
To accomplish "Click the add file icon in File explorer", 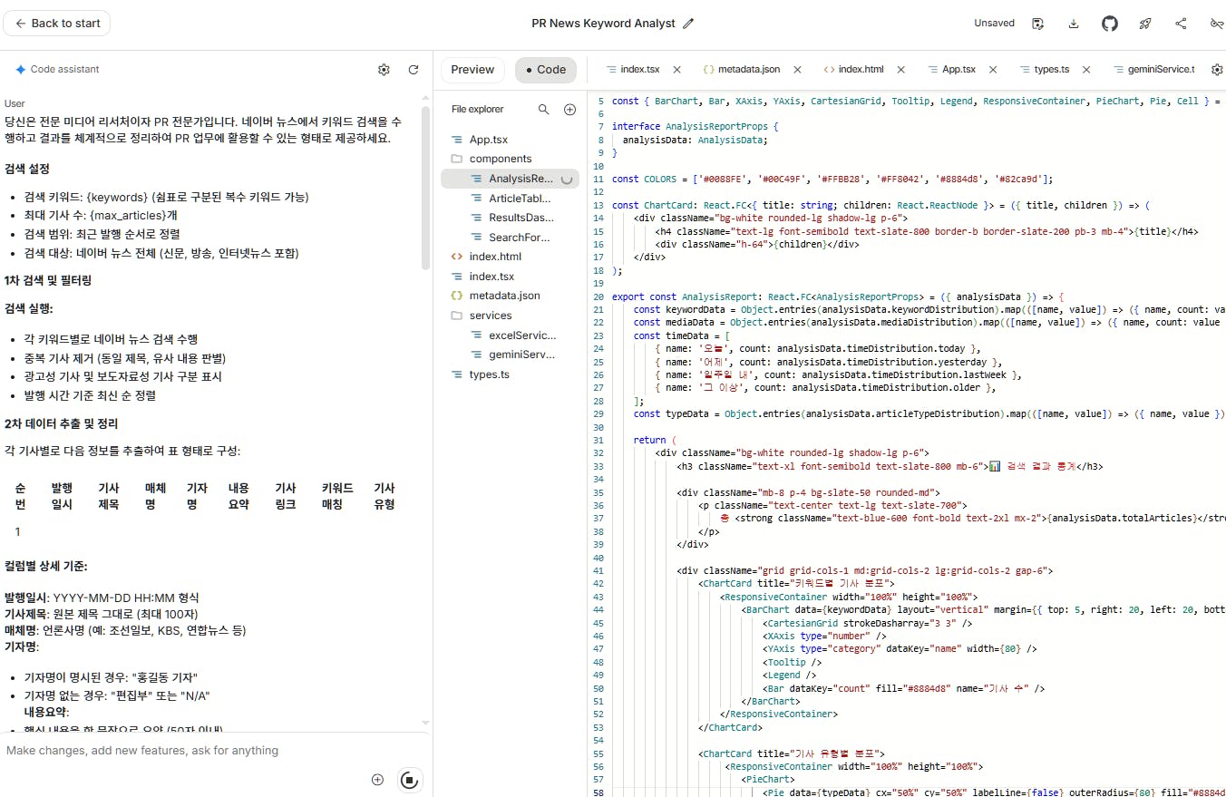I will [569, 108].
